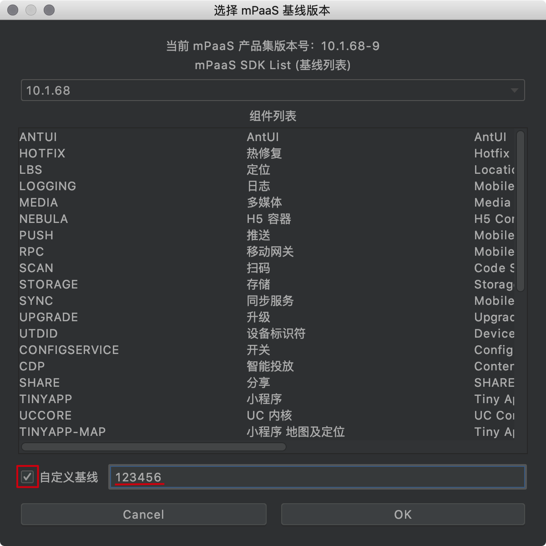
Task: Select the RPC row
Action: tap(267, 252)
